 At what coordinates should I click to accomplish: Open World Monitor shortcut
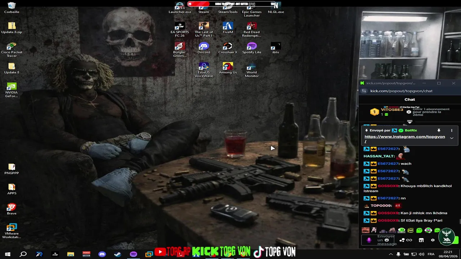(x=252, y=70)
